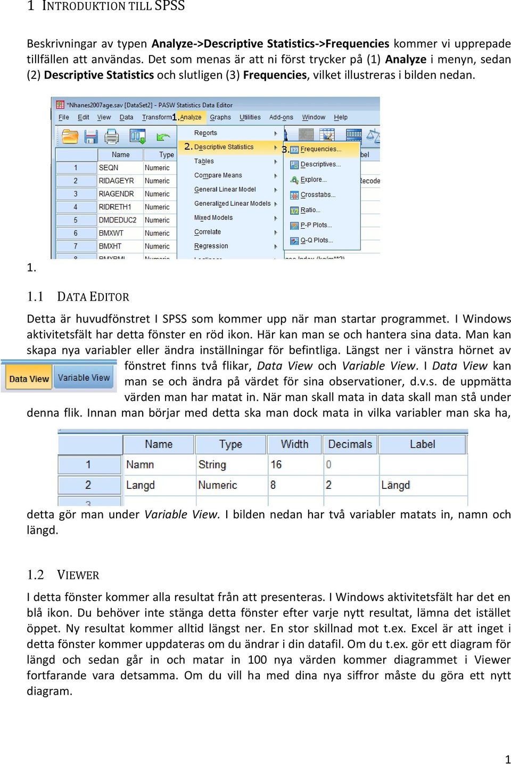Select the RIAGENDR variable name cell
511x764 pixels.
pos(121,194)
